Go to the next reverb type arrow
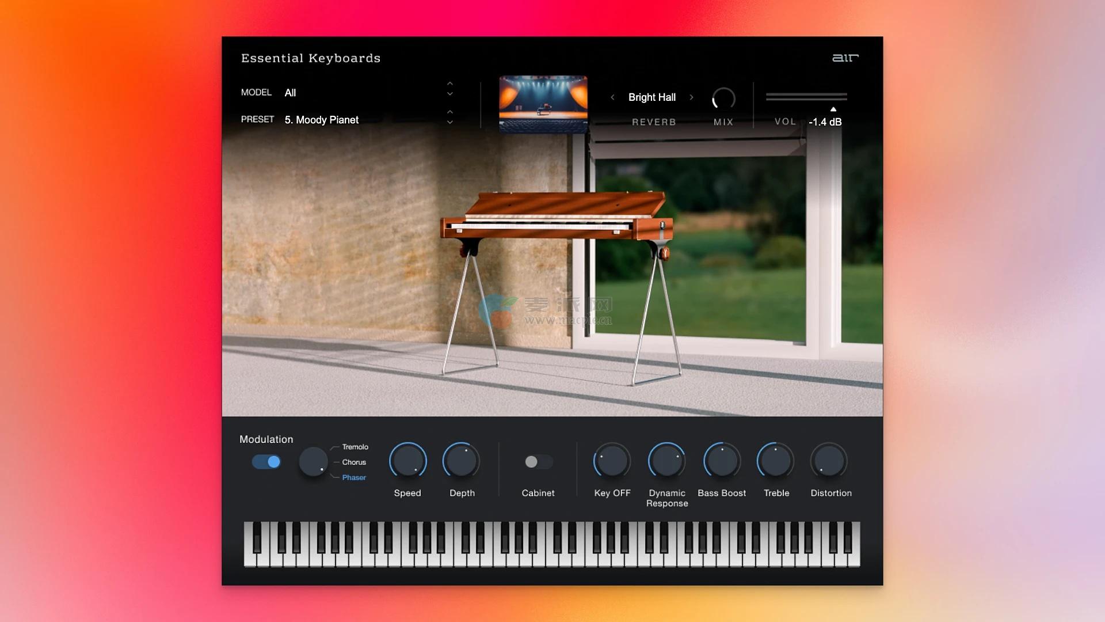 point(691,97)
